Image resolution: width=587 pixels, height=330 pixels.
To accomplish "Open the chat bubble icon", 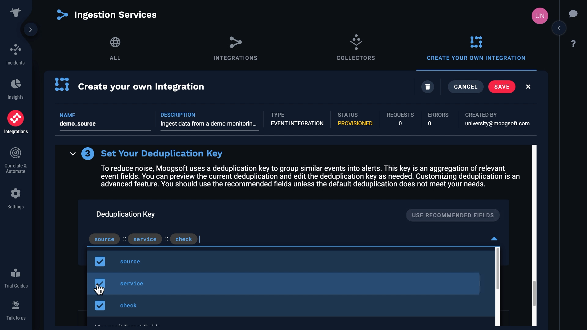I will pos(573,14).
